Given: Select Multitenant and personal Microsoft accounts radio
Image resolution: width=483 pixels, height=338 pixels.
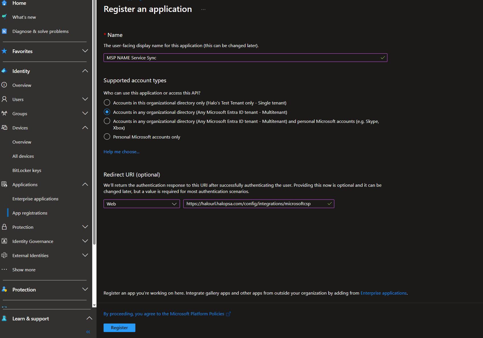Looking at the screenshot, I should [107, 121].
